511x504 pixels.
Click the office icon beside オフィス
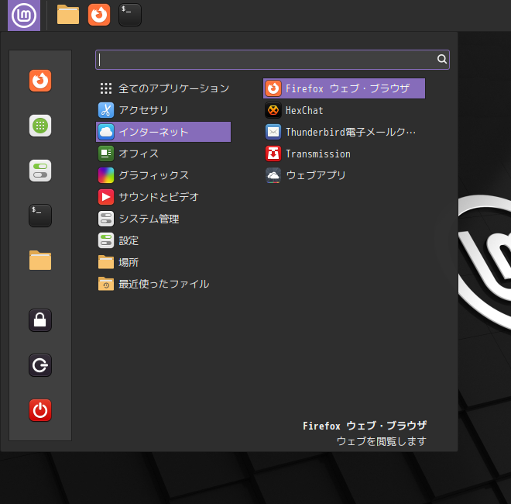coord(106,154)
